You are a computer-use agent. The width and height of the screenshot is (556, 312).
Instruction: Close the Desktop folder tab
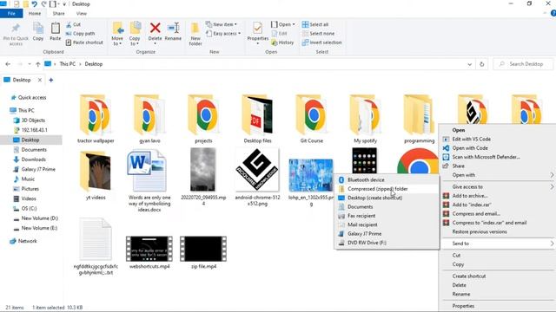tap(40, 80)
